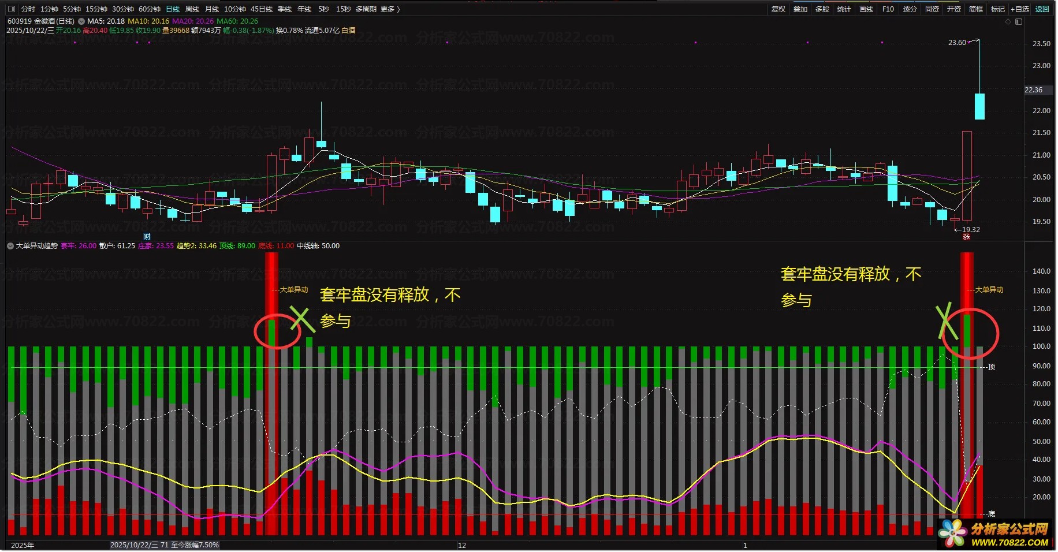This screenshot has height=552, width=1058.
Task: Switch to 季线 quarterly chart
Action: 285,9
